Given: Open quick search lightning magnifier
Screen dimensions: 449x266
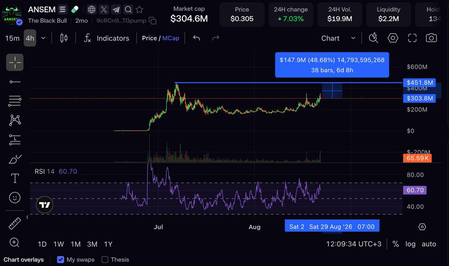Looking at the screenshot, I should pyautogui.click(x=374, y=38).
